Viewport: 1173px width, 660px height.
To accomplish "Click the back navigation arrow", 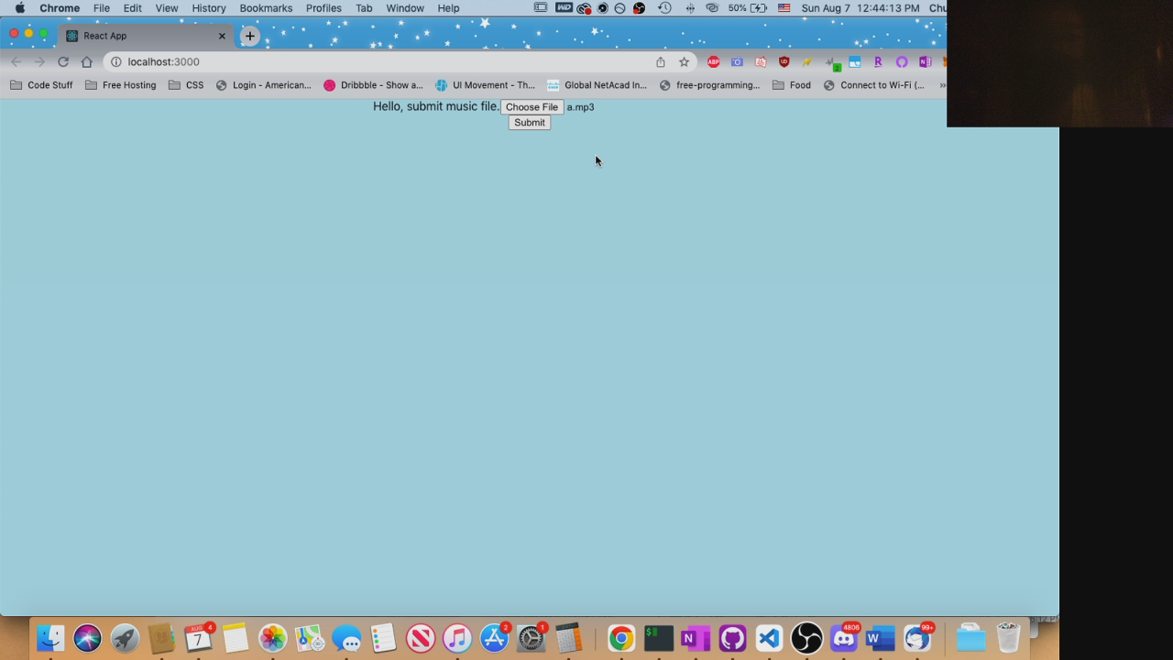I will 16,61.
